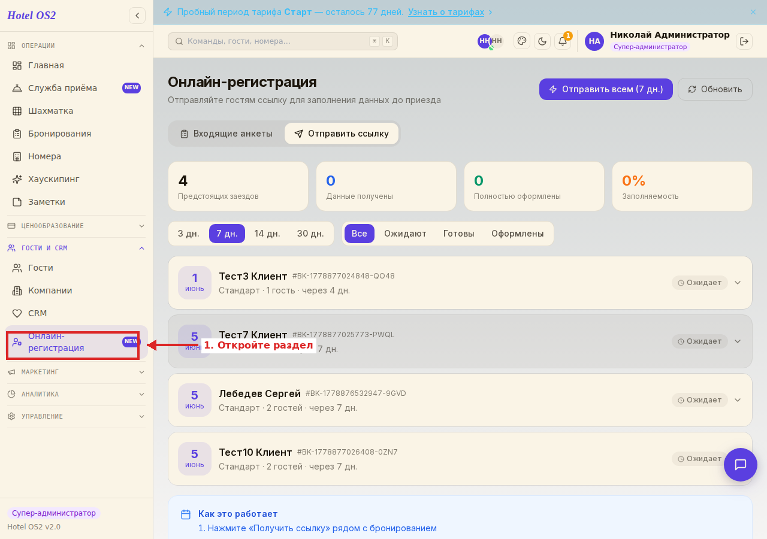
Task: Open Компании in the sidebar
Action: 76,290
